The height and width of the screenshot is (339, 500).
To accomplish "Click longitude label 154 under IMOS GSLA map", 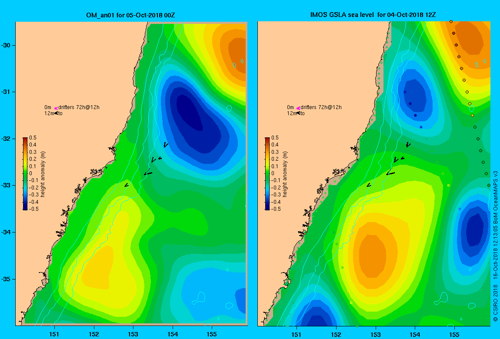I will click(415, 334).
